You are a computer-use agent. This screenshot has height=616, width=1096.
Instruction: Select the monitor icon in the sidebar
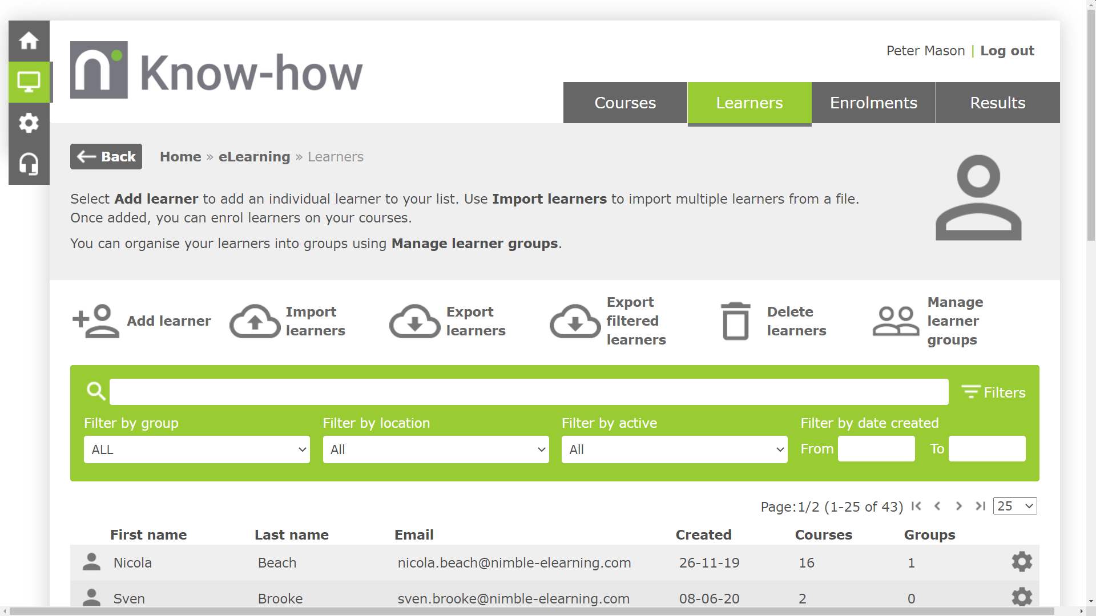pos(29,82)
